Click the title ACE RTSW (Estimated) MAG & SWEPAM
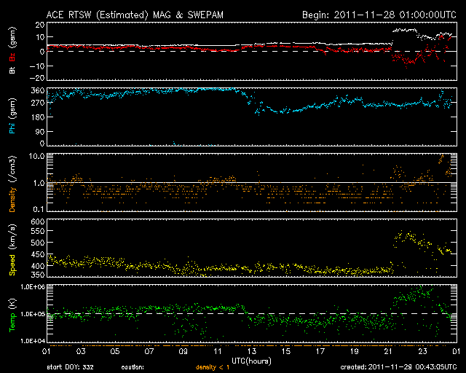Image resolution: width=466 pixels, height=373 pixels. click(x=135, y=15)
